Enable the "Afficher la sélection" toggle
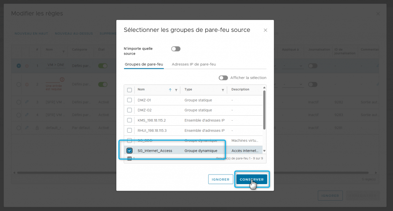 coord(223,78)
